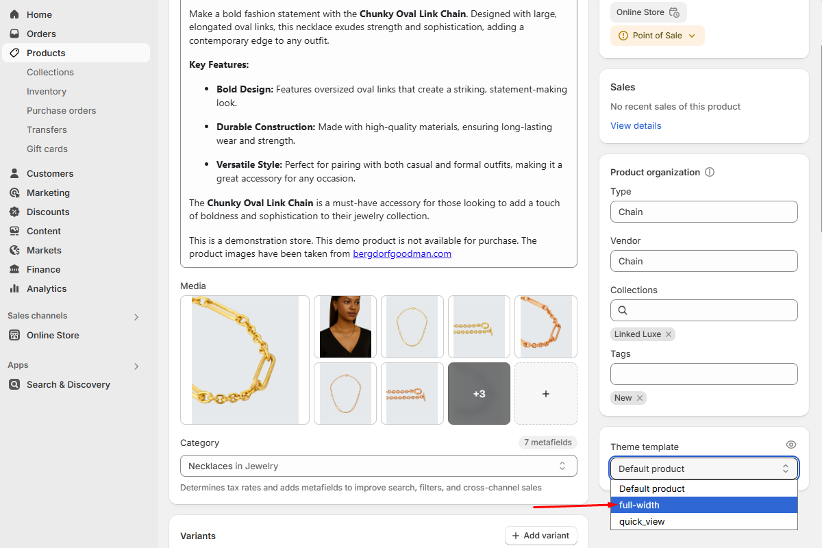Click Product organization info icon
Image resolution: width=822 pixels, height=548 pixels.
(710, 172)
